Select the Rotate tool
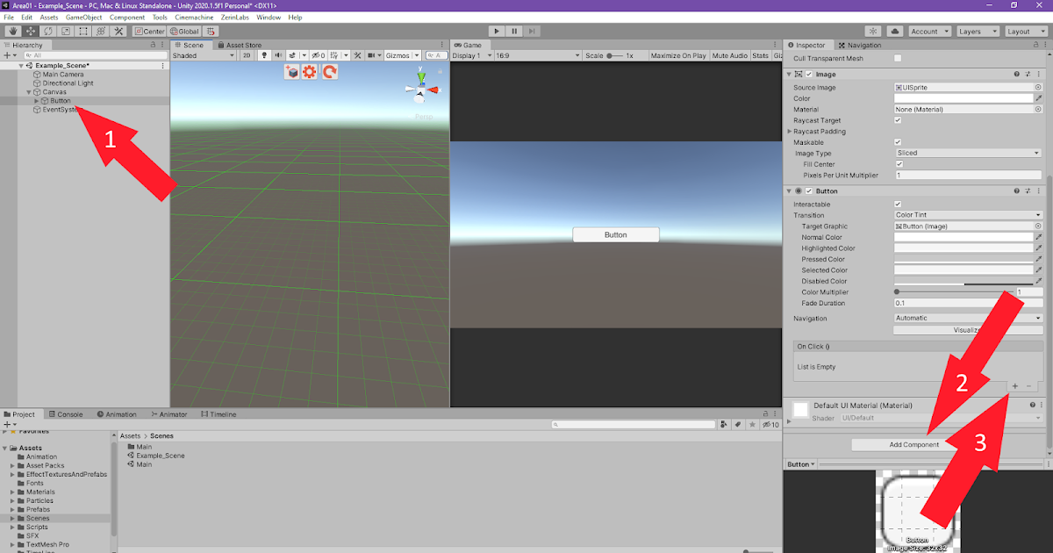Viewport: 1053px width, 553px height. pyautogui.click(x=47, y=31)
